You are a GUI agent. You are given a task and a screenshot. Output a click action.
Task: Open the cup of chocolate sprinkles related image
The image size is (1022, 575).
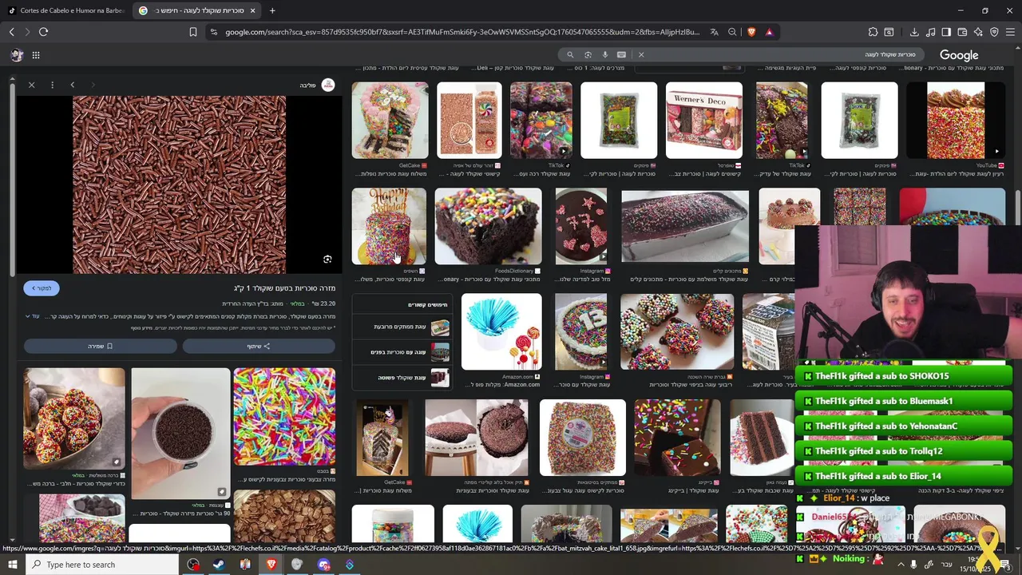coord(180,434)
